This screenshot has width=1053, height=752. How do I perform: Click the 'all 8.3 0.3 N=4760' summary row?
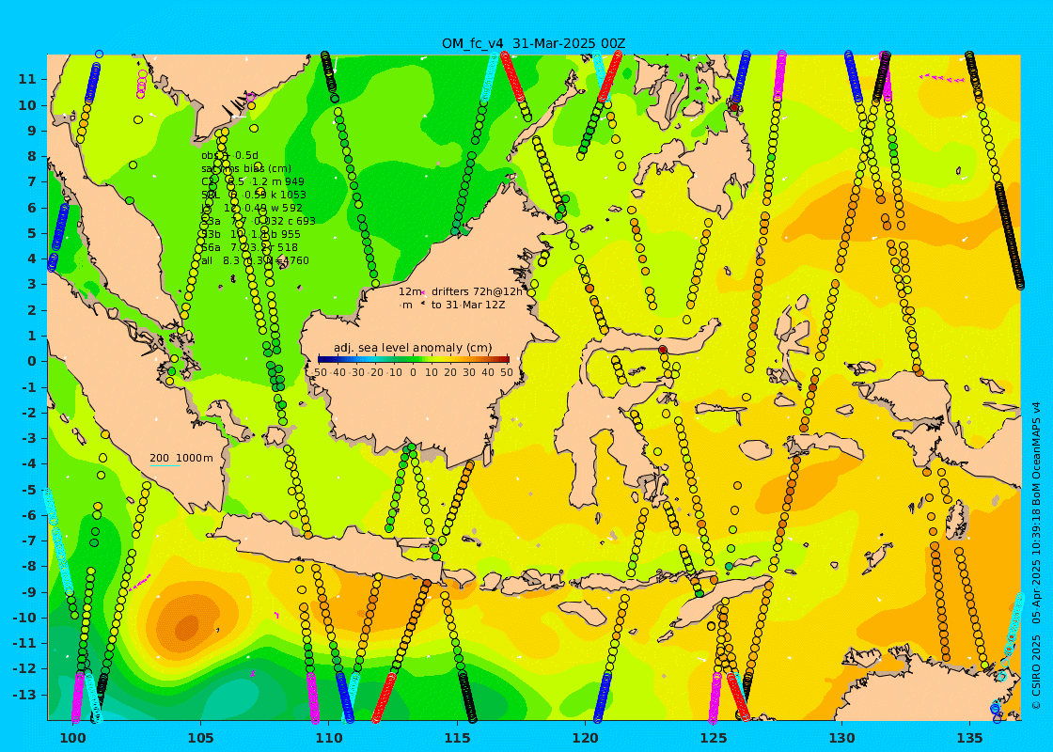(255, 260)
